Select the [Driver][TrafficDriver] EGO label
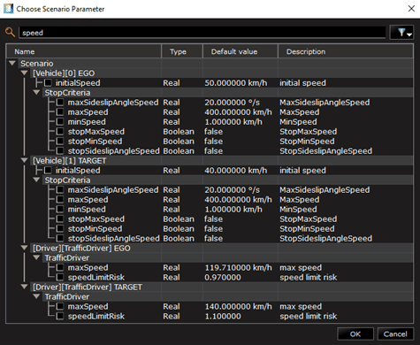 (x=81, y=249)
